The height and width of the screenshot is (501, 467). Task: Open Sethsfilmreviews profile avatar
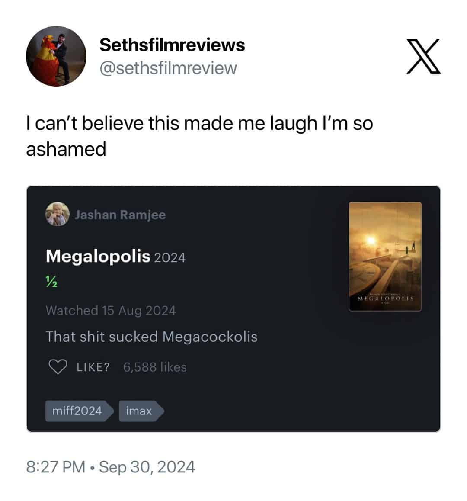click(56, 56)
